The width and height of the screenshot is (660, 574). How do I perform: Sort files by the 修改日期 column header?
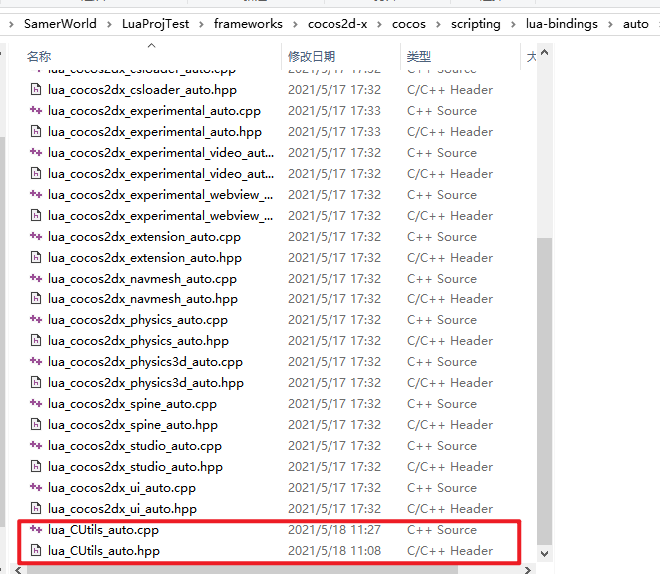point(312,58)
